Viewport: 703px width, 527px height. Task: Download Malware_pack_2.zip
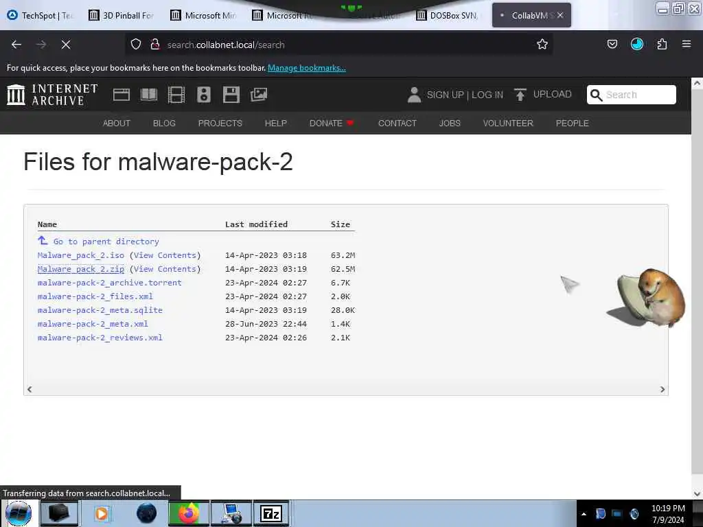coord(81,269)
